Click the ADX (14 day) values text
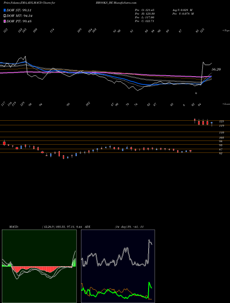This screenshot has width=230, height=303. tap(129, 227)
